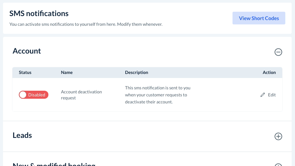Viewport: 295px width, 166px height.
Task: Select the Account section heading
Action: (x=27, y=51)
